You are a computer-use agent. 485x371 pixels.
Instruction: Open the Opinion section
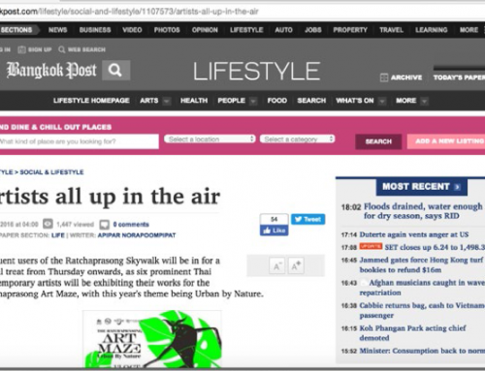coord(205,30)
